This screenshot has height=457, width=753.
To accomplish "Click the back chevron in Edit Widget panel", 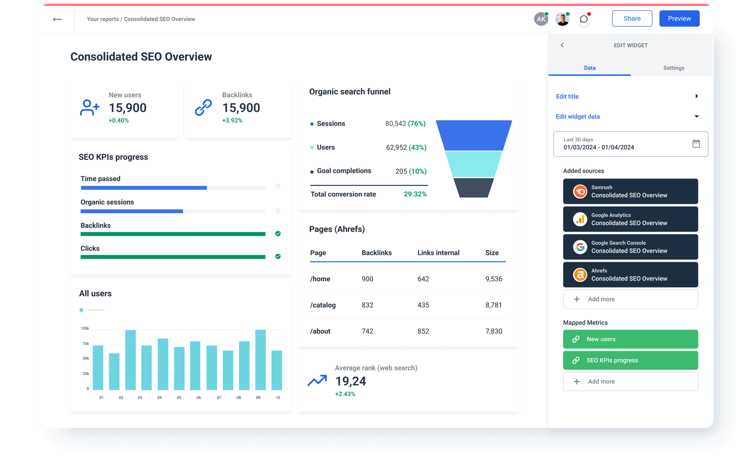I will coord(562,45).
